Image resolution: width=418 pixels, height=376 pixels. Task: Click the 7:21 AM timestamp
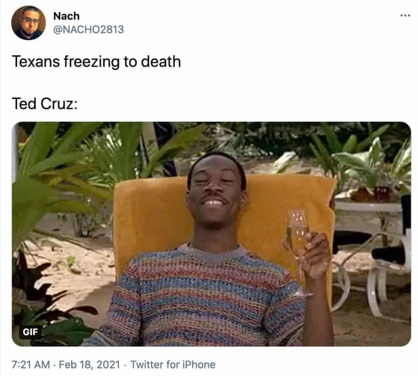[x=31, y=365]
